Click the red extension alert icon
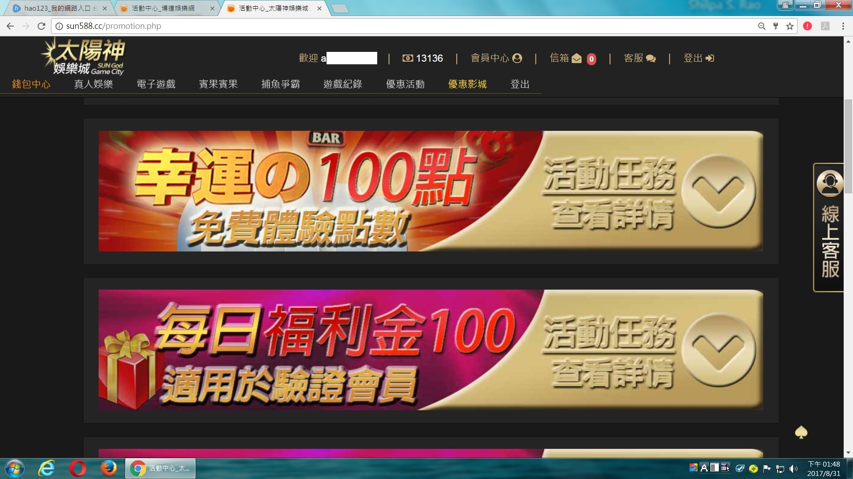This screenshot has height=479, width=853. (807, 26)
